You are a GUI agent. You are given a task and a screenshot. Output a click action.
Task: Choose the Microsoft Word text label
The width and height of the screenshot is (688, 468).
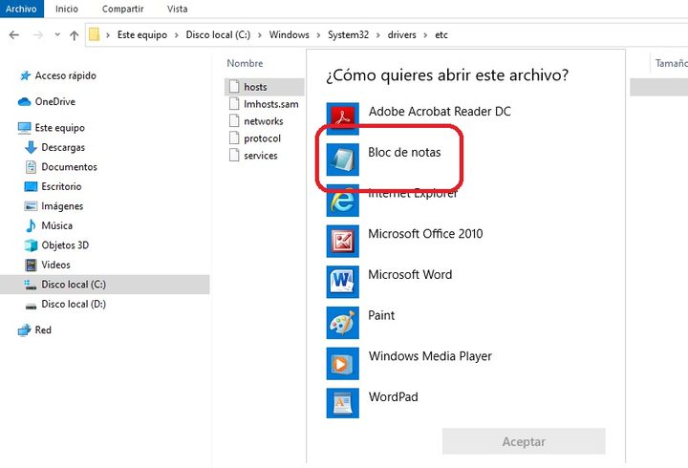[x=410, y=274]
